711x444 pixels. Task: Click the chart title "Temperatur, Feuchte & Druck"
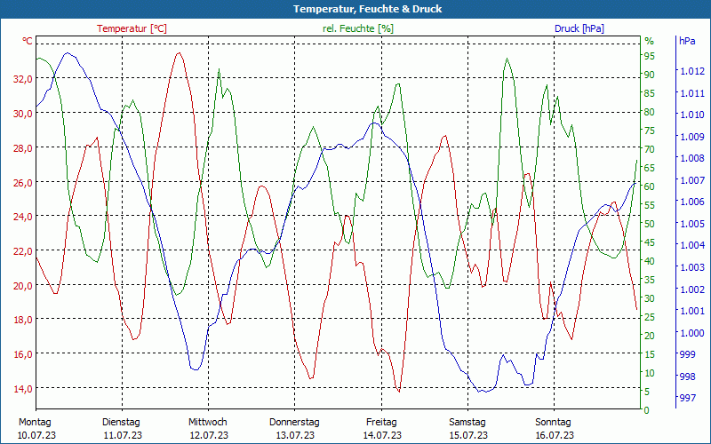pyautogui.click(x=355, y=9)
